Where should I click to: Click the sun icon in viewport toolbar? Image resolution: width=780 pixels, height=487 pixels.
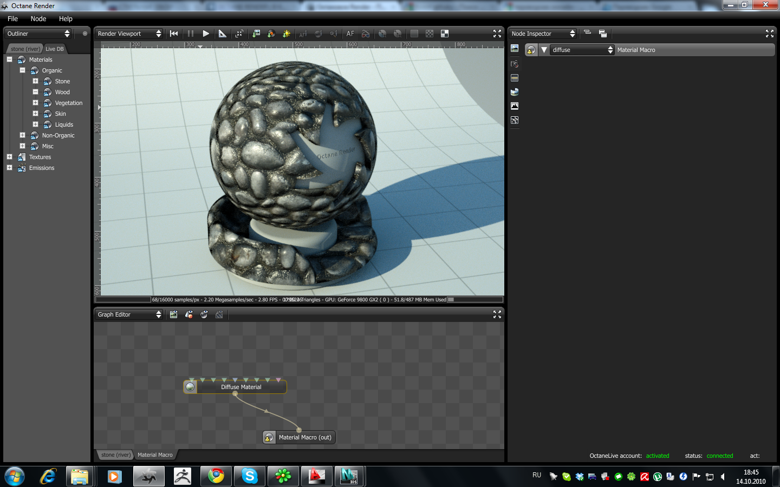[x=287, y=34]
